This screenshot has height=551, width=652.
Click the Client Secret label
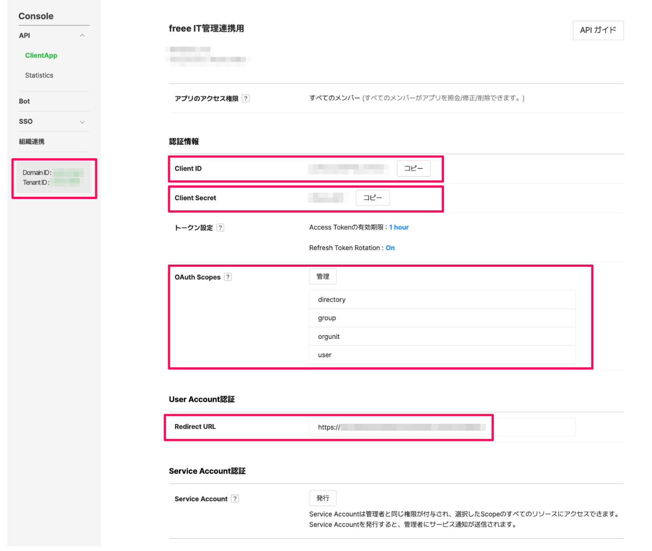(x=195, y=198)
